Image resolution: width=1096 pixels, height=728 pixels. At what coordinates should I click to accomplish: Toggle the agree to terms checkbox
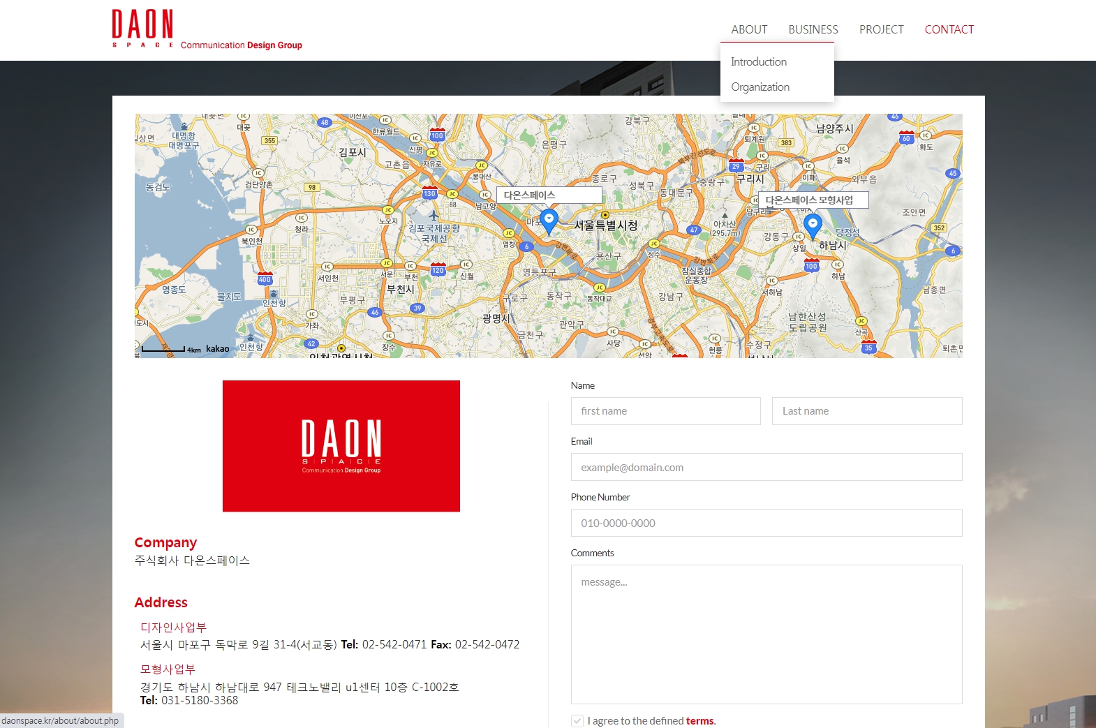(x=577, y=721)
